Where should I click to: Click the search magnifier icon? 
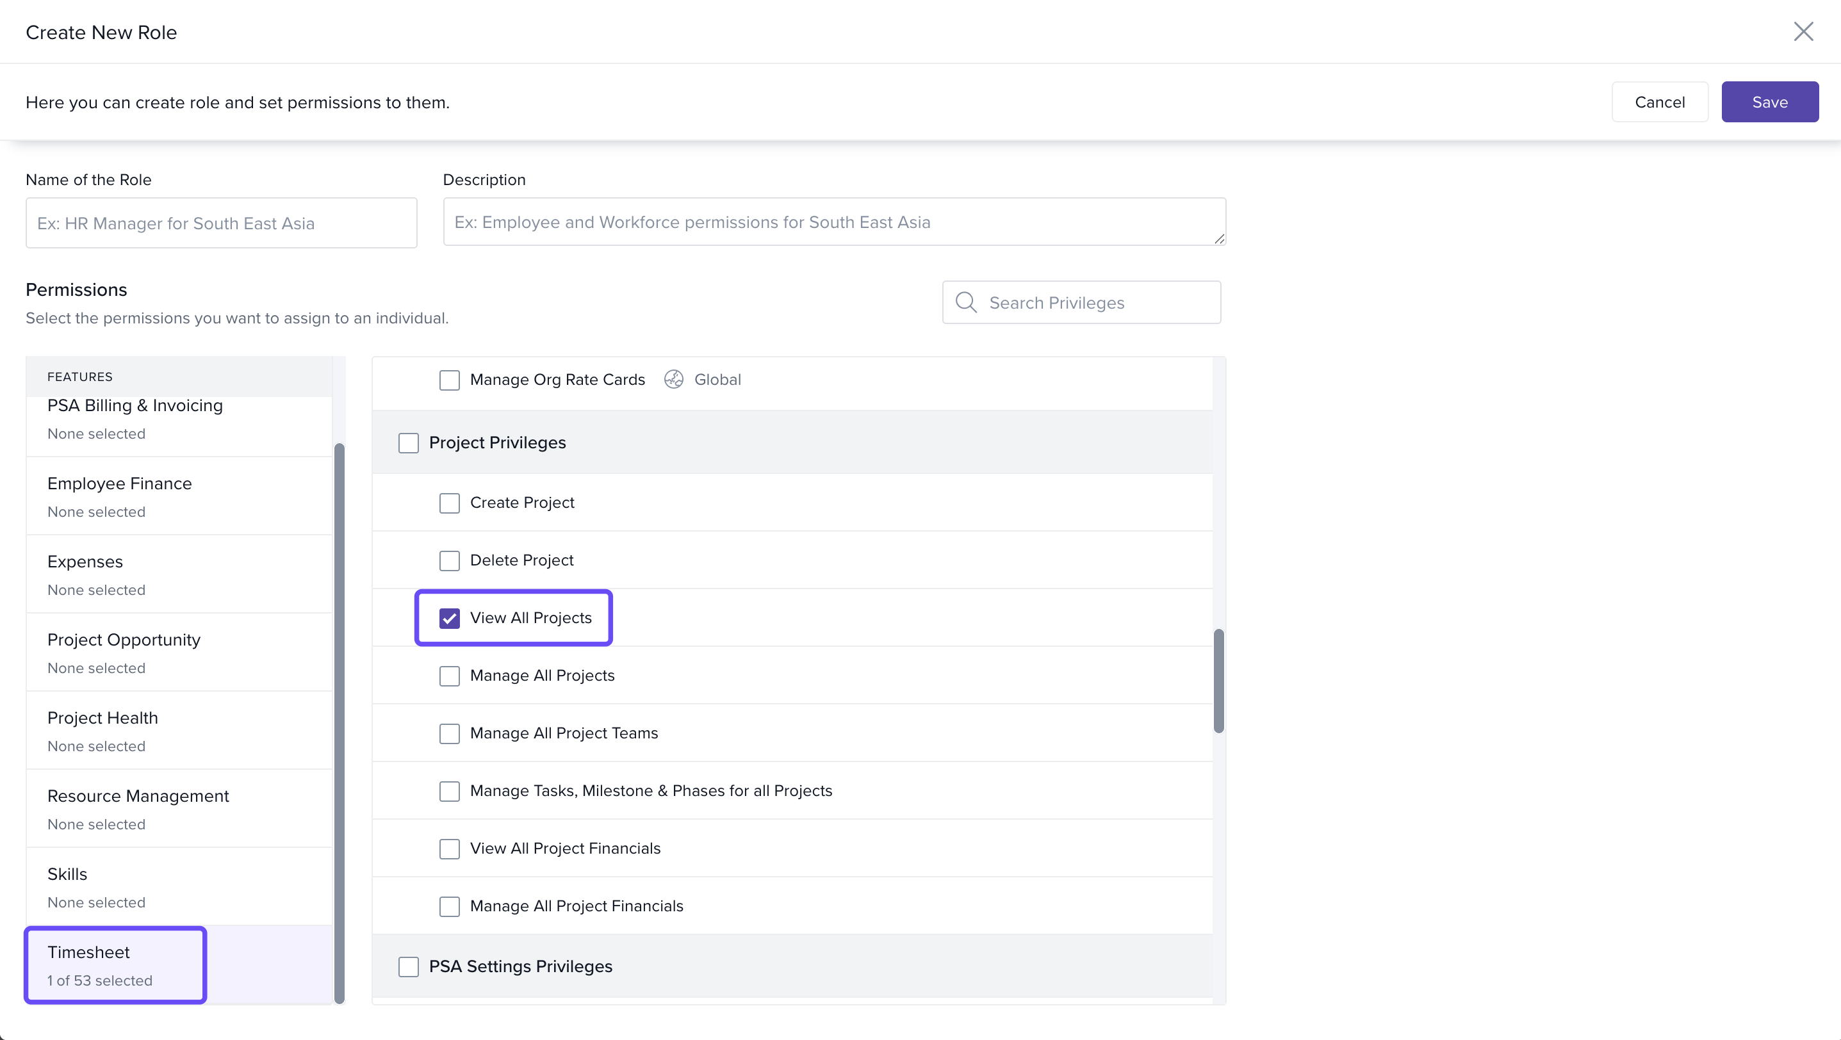965,302
